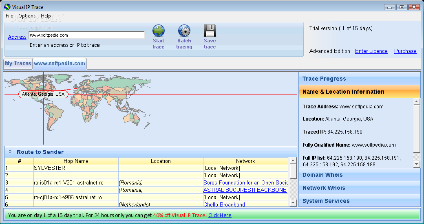Viewport: 424px width, 224px height.
Task: Click info panel scrollbar down arrow
Action: pyautogui.click(x=417, y=164)
